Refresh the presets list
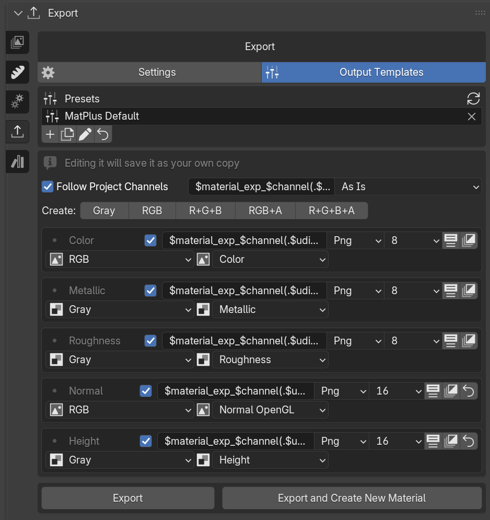This screenshot has height=520, width=490. tap(473, 98)
